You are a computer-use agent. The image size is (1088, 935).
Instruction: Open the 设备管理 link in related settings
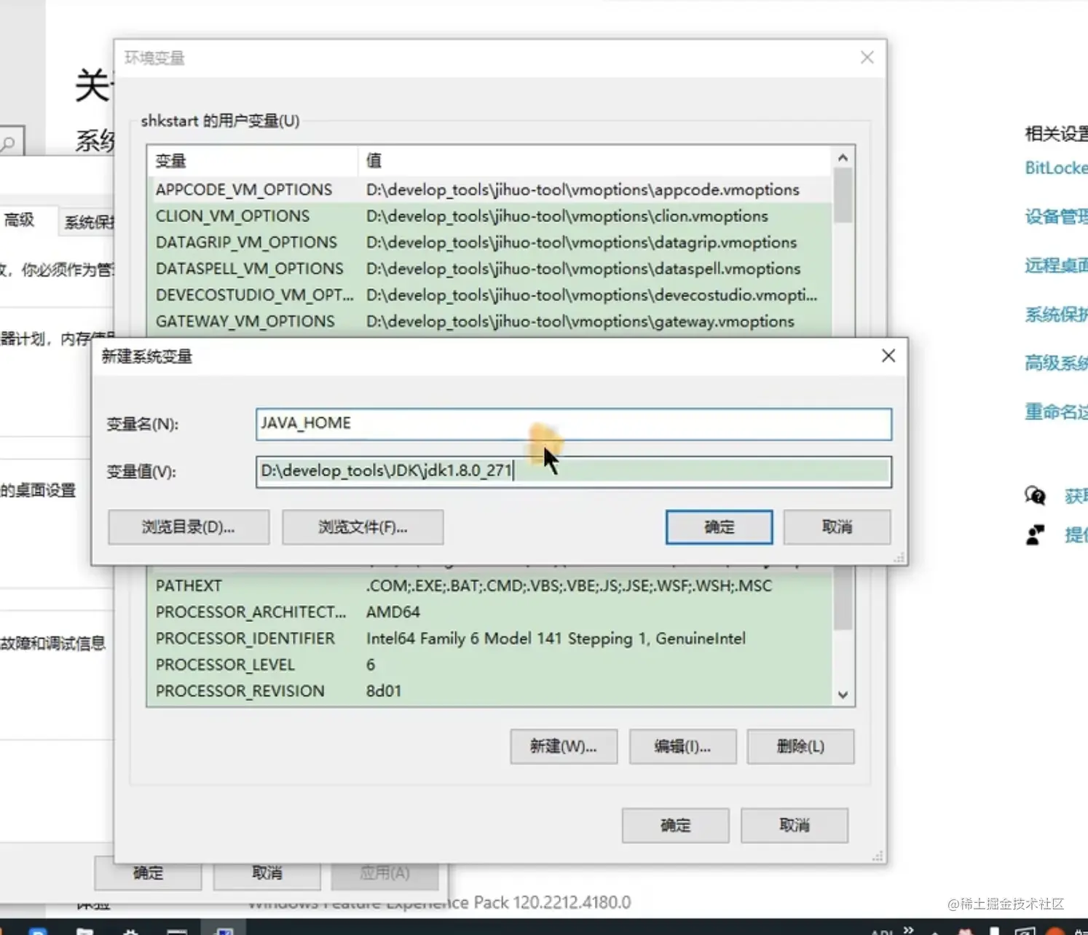click(1056, 217)
